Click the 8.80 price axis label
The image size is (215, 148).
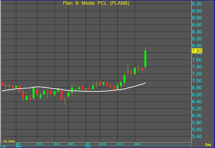coord(197,18)
